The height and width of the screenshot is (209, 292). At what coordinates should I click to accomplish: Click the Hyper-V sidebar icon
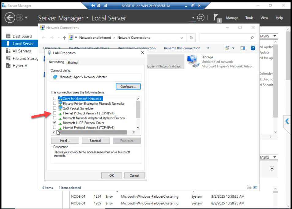pos(8,66)
